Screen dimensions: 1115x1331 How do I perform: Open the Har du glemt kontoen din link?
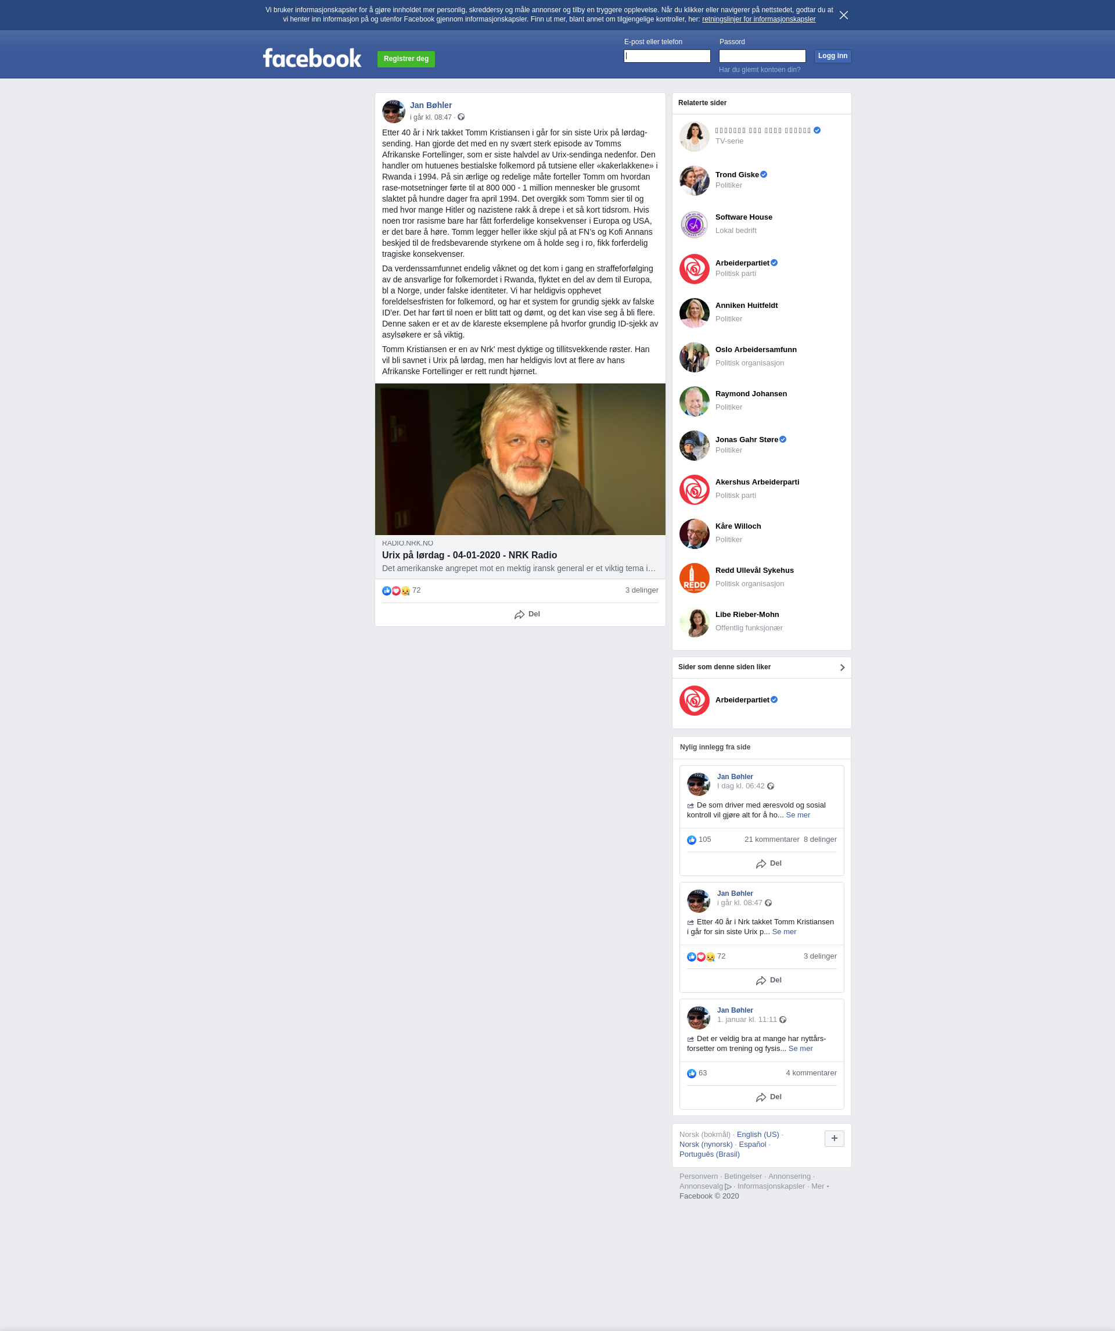pos(759,70)
